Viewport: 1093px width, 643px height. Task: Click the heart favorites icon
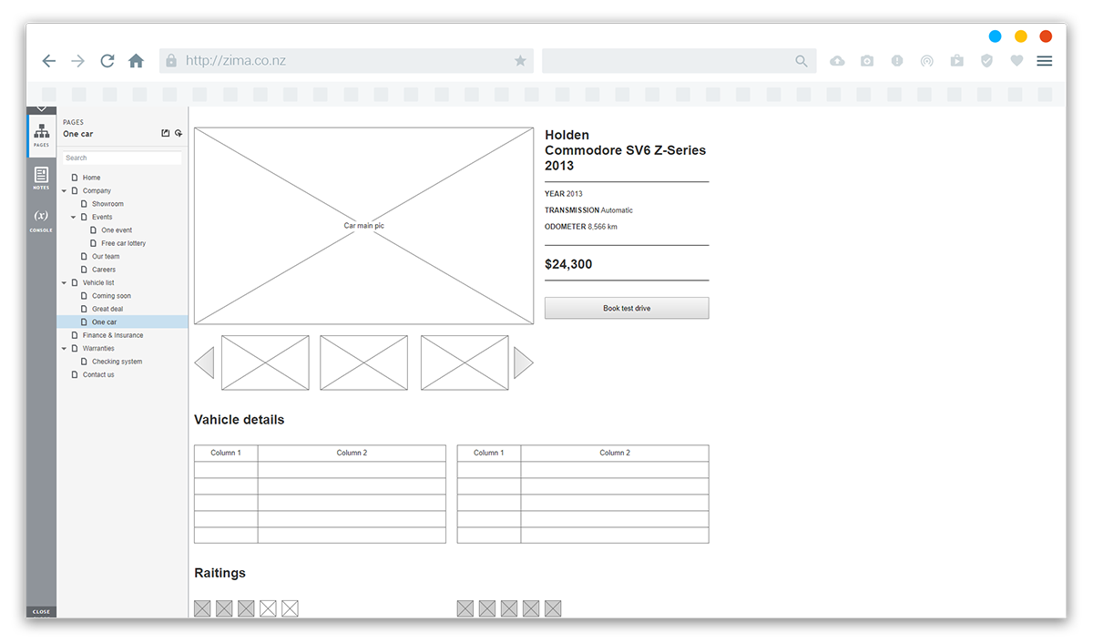click(1016, 61)
